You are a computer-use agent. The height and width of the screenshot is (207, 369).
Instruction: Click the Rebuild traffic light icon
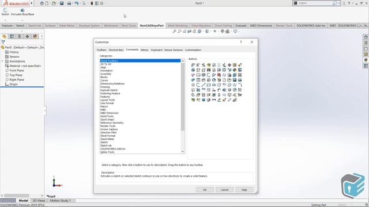coord(92,3)
